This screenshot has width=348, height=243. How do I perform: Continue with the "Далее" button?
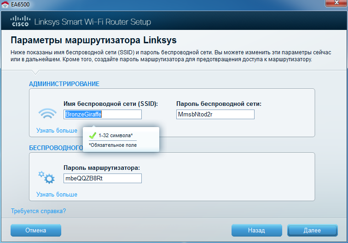(312, 231)
